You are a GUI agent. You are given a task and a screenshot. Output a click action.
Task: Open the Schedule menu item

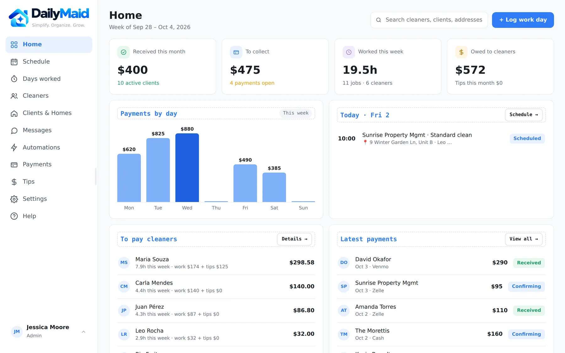click(49, 62)
